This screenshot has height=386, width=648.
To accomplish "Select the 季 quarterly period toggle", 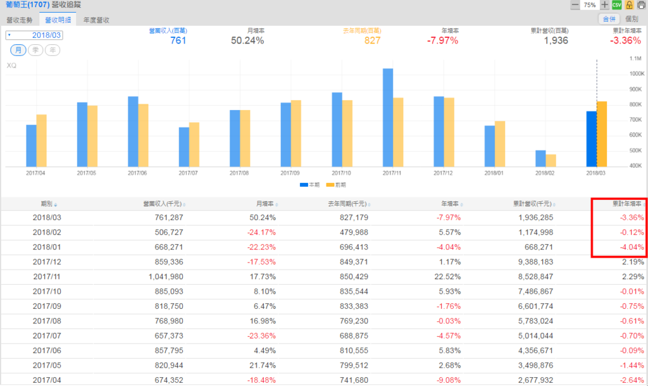I will (35, 50).
